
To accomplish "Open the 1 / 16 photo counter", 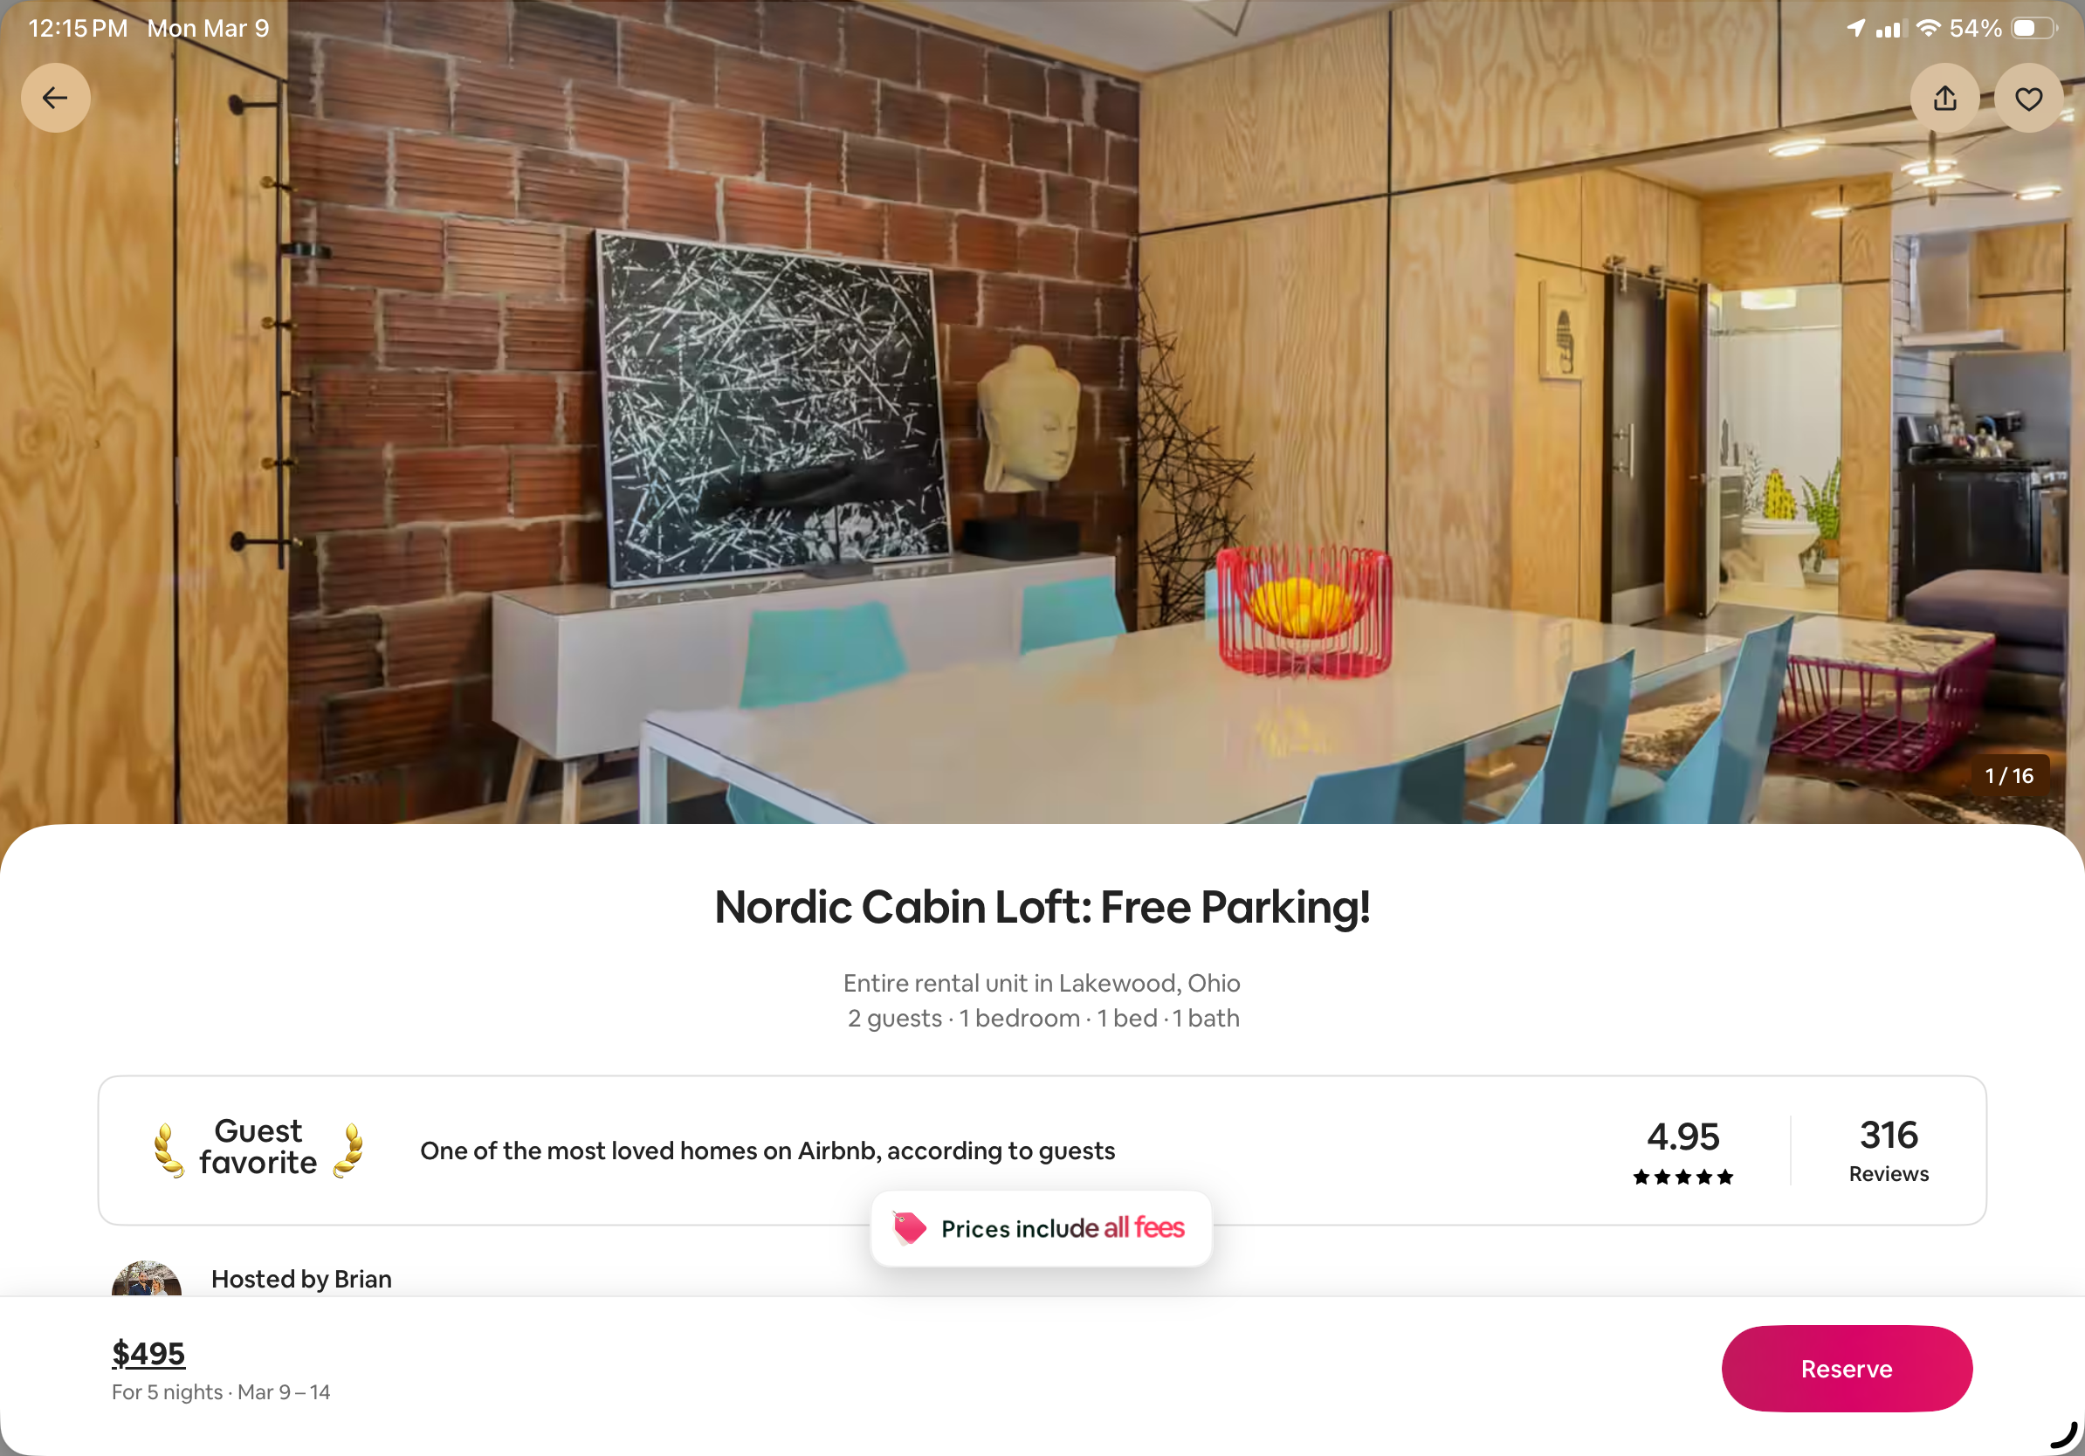I will 2009,775.
